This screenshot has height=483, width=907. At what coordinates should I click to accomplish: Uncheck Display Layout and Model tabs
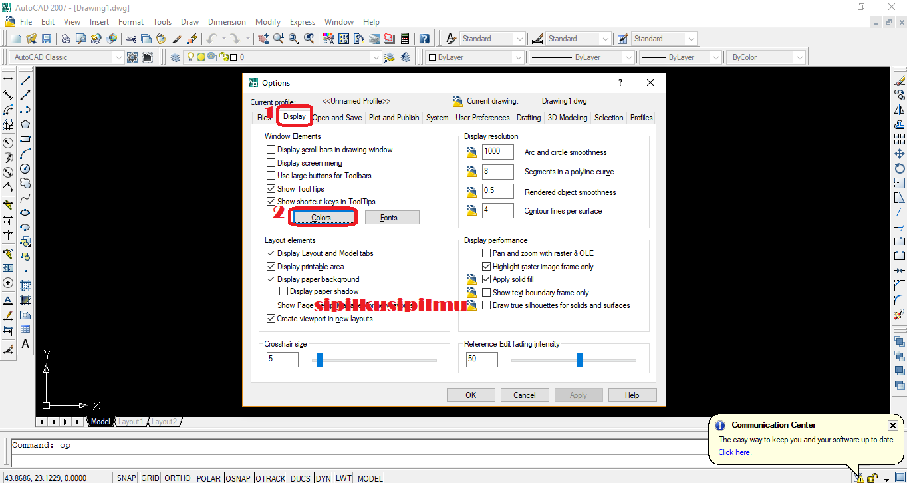271,253
